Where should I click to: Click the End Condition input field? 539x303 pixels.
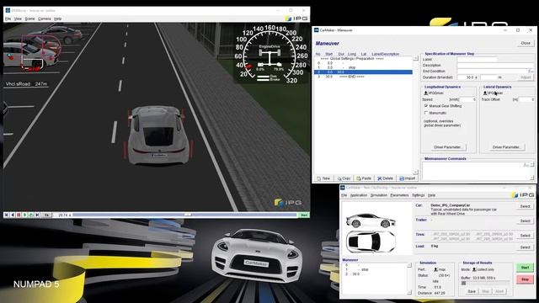click(x=492, y=71)
